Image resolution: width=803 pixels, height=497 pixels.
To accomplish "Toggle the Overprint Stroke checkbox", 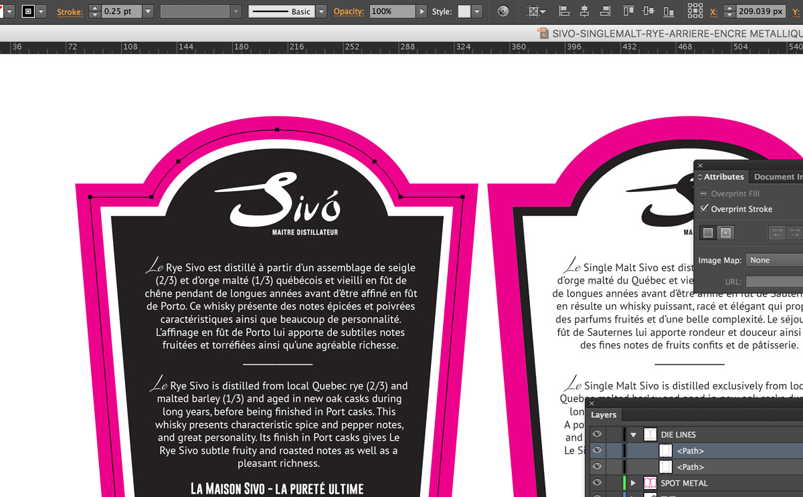I will (x=703, y=209).
